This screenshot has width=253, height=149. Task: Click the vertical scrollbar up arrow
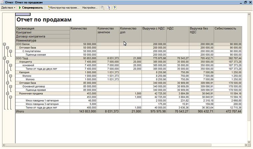(x=249, y=15)
